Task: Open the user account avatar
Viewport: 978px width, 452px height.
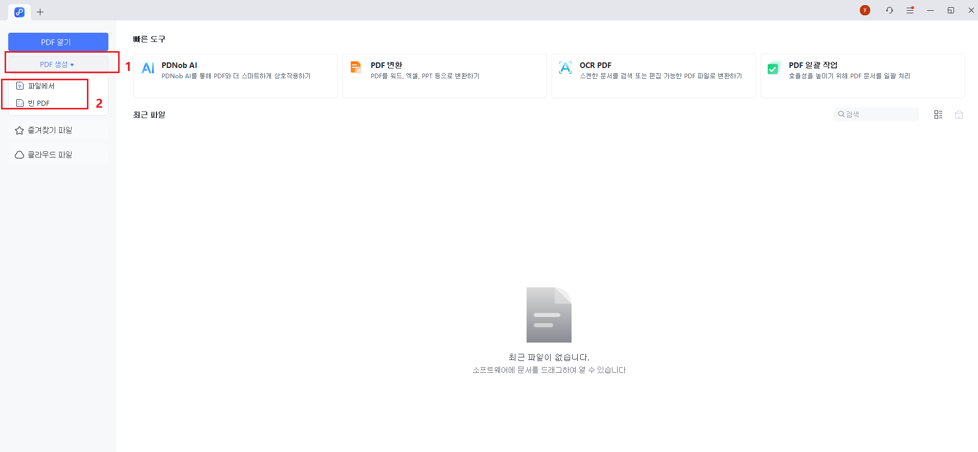Action: (865, 10)
